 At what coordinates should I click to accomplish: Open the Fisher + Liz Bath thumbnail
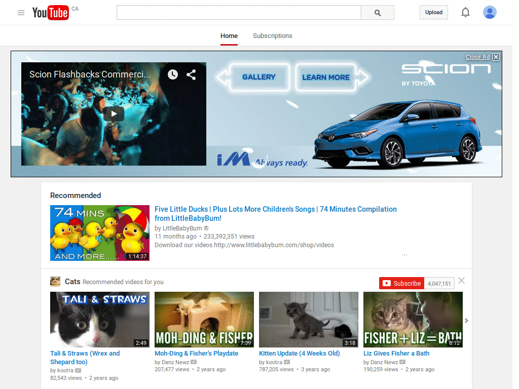coord(413,320)
